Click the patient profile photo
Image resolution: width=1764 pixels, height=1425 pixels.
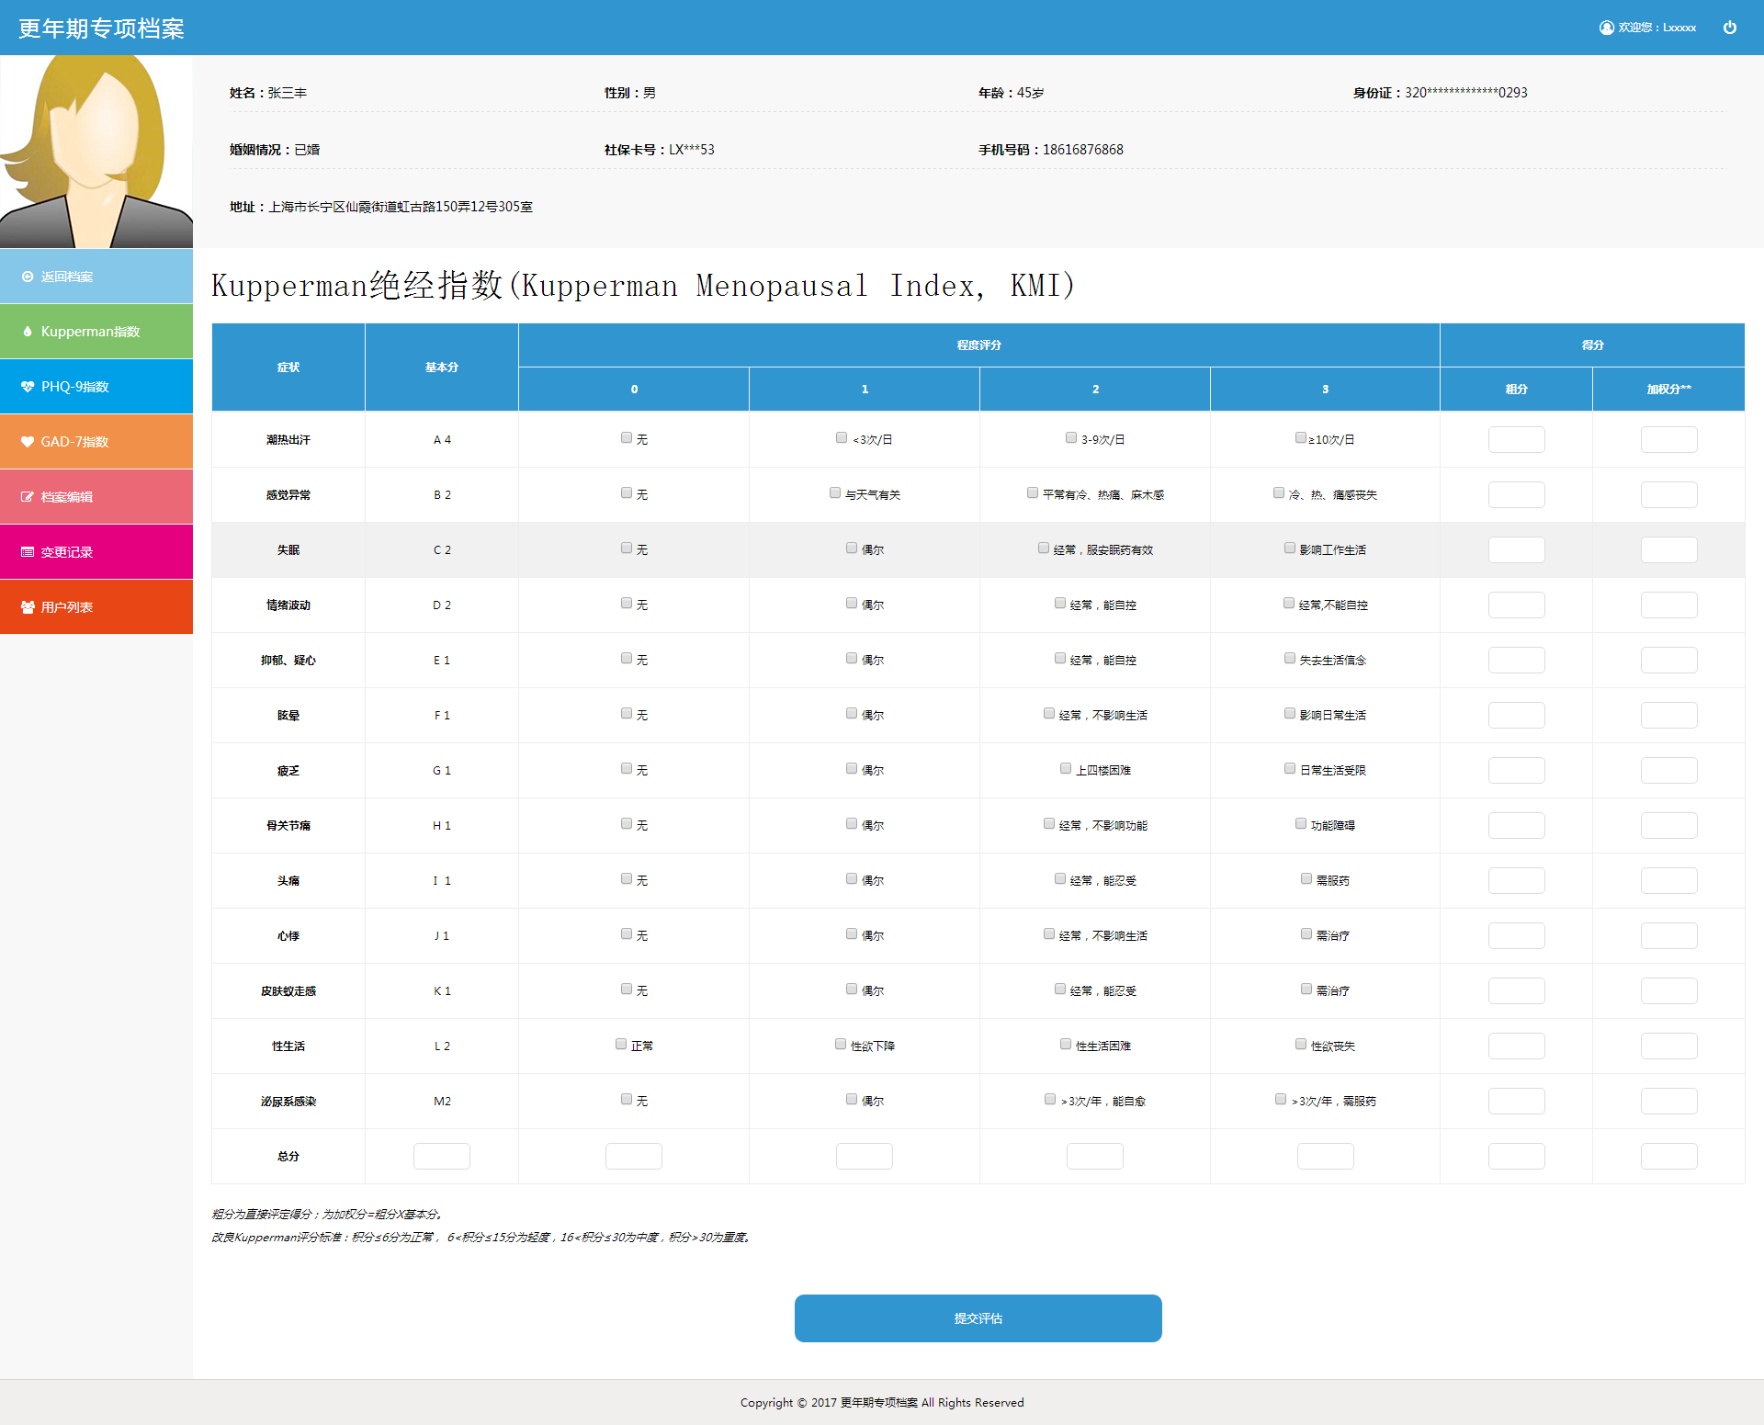96,152
